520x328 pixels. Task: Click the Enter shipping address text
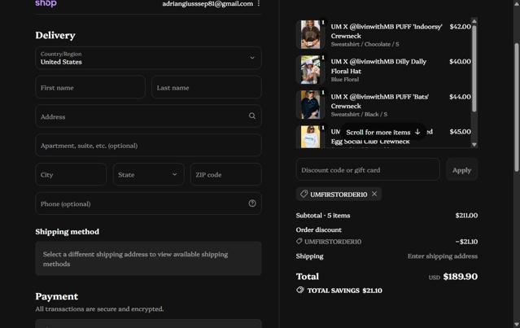point(443,256)
